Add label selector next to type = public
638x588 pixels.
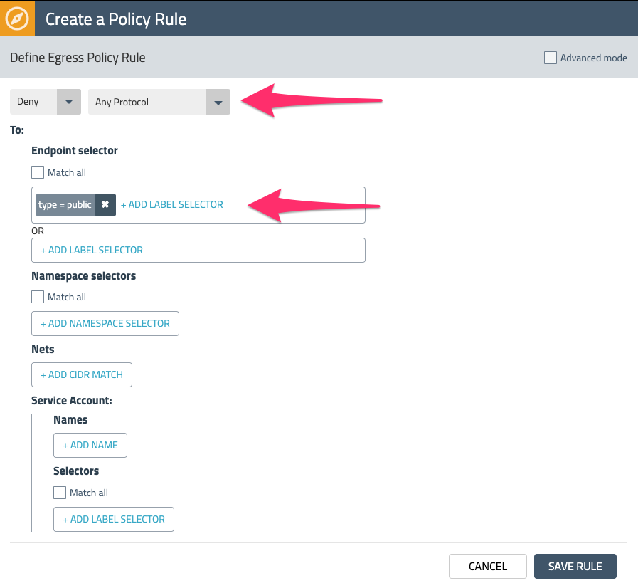[x=171, y=204]
